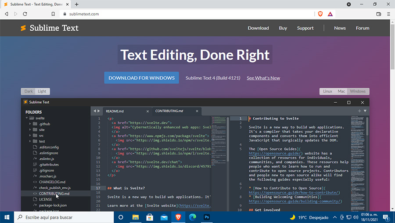Go to Forum in the site header
Viewport: 395px width, 223px height.
(363, 28)
